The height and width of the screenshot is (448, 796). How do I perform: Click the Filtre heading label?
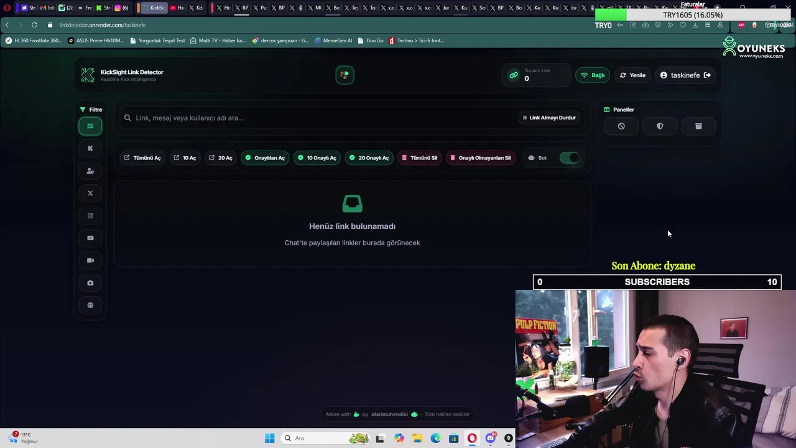click(95, 110)
